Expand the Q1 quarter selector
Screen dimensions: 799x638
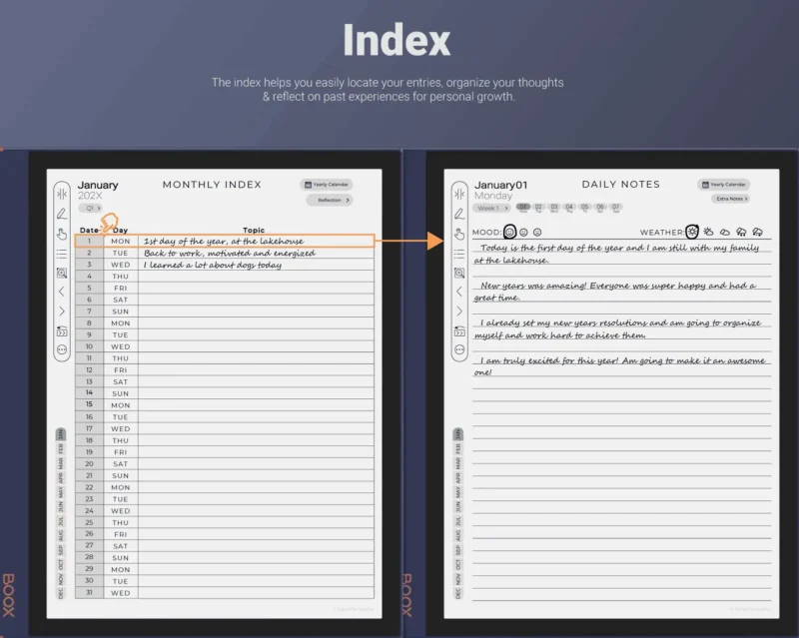90,208
